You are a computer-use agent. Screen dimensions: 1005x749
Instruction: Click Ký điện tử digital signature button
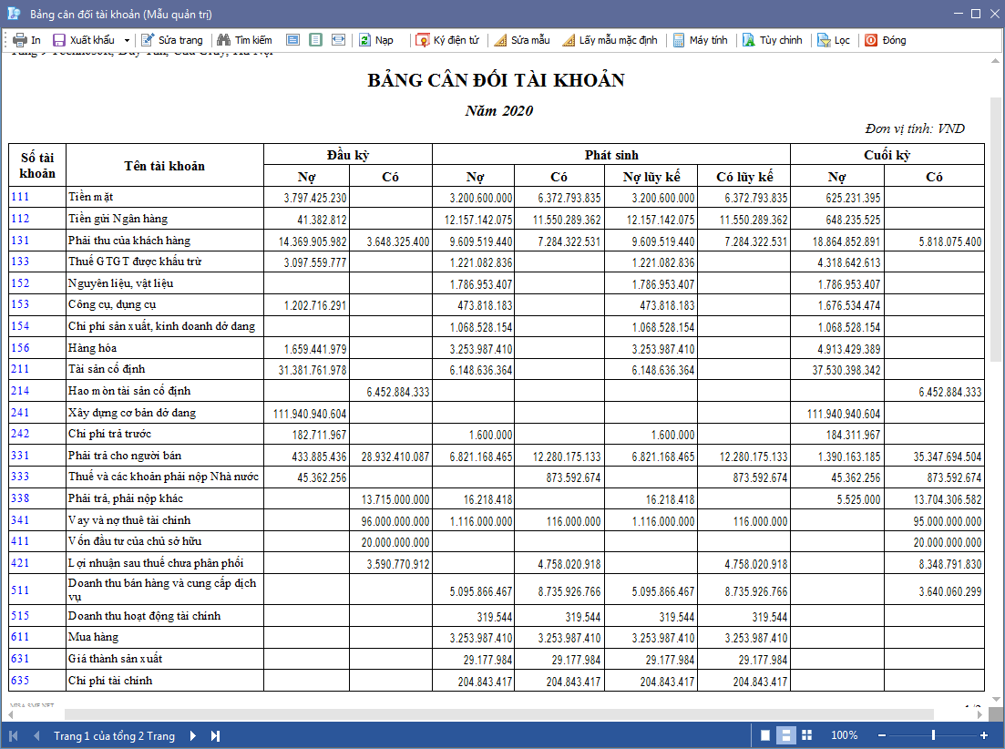click(x=447, y=40)
